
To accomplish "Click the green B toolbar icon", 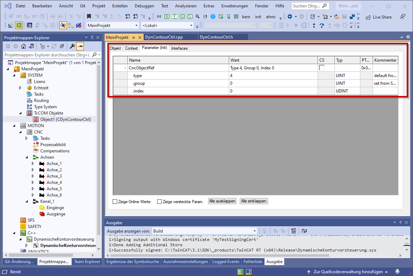I will pyautogui.click(x=167, y=16).
